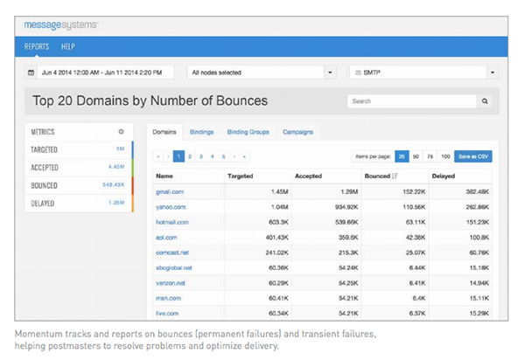Select page 1 in pagination
525x360 pixels.
(178, 156)
